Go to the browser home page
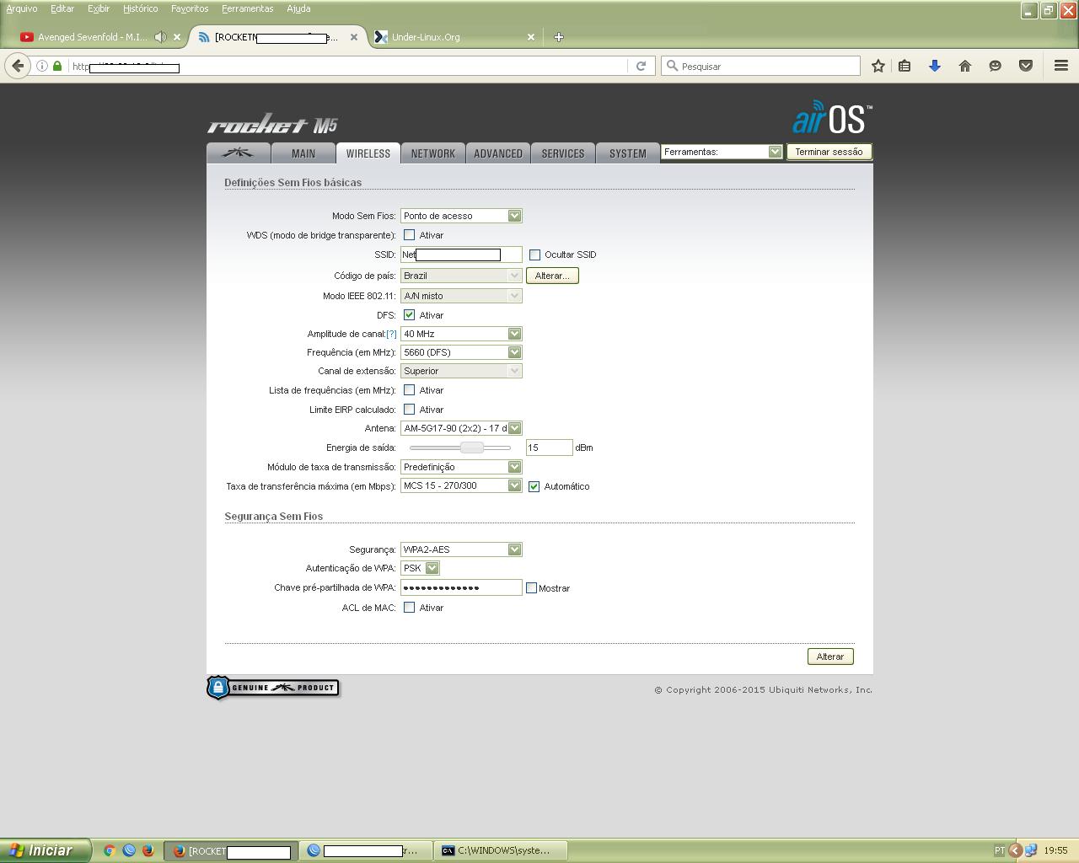This screenshot has width=1079, height=863. coord(965,66)
